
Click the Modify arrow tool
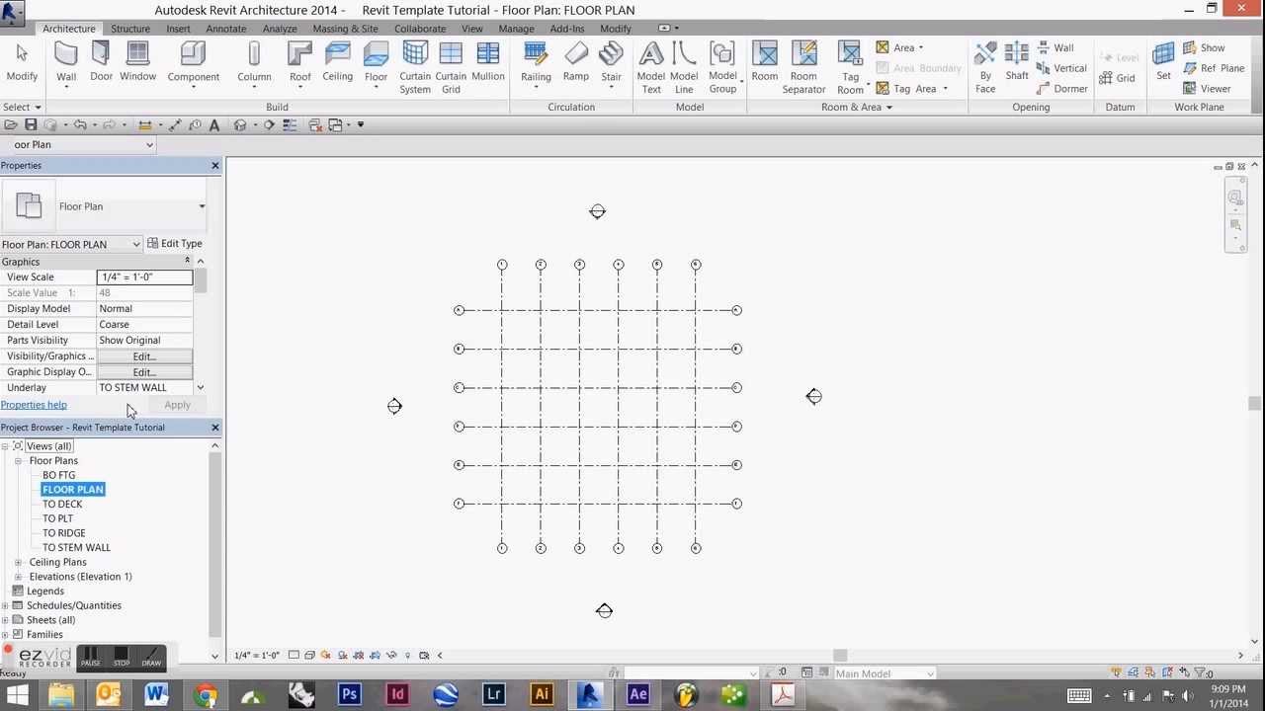coord(22,62)
